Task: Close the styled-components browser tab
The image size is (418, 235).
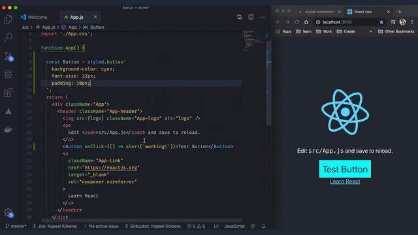Action: pos(340,12)
